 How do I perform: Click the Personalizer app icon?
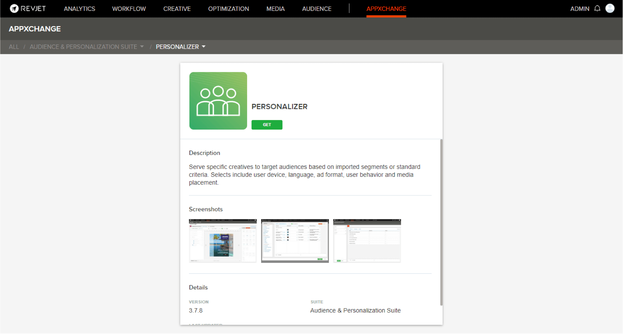point(218,101)
